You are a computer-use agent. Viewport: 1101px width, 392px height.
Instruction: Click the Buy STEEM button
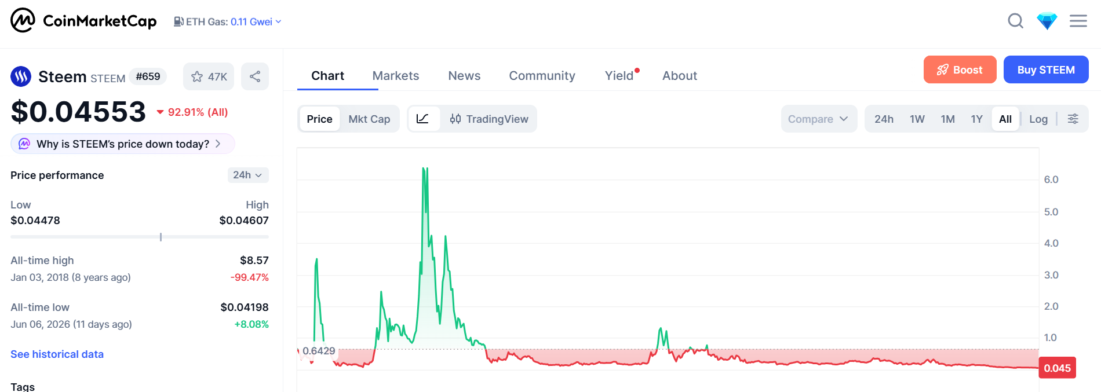pos(1045,69)
